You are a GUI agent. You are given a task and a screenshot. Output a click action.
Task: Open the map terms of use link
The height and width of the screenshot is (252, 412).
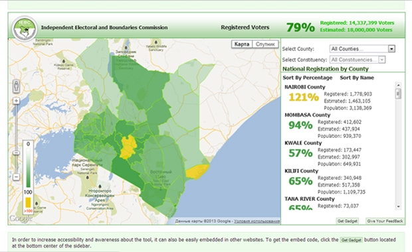pyautogui.click(x=257, y=221)
